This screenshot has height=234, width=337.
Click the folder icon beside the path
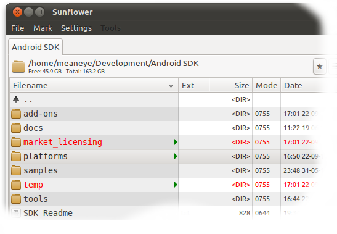tap(18, 67)
